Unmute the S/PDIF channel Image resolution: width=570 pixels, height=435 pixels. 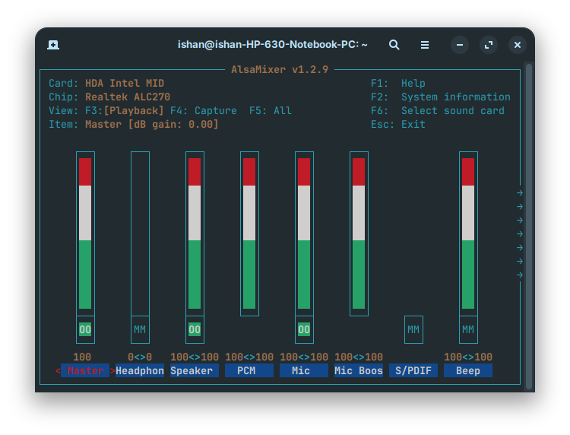pos(413,329)
